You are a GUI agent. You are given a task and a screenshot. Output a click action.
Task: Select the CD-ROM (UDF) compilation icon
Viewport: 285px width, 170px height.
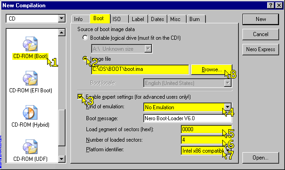(x=30, y=147)
